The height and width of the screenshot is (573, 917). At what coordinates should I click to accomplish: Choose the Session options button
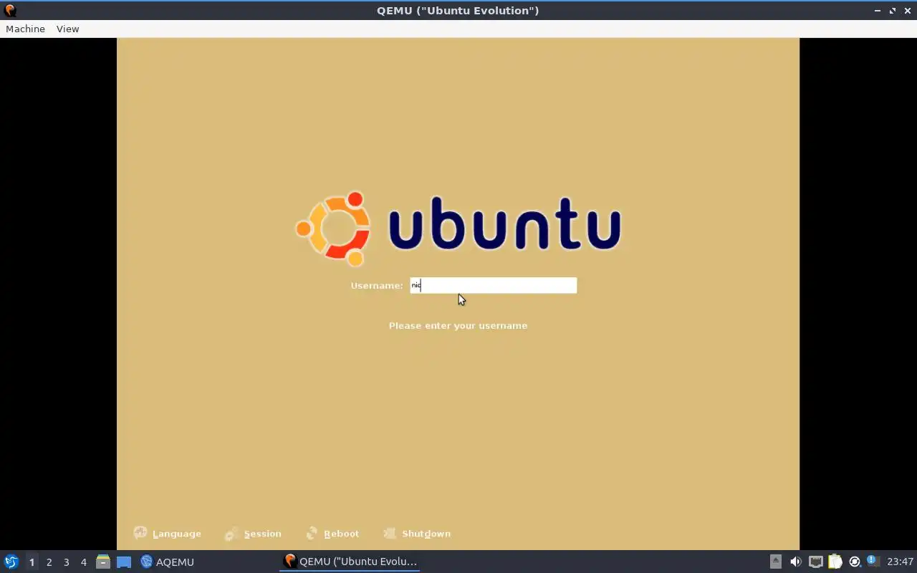pos(252,534)
